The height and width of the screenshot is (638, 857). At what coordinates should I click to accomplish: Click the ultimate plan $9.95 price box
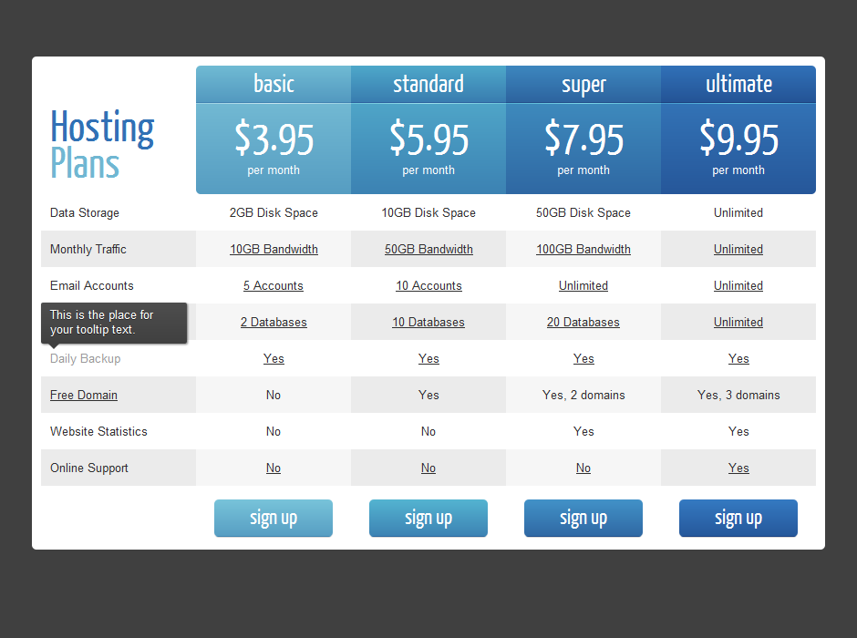pyautogui.click(x=738, y=149)
